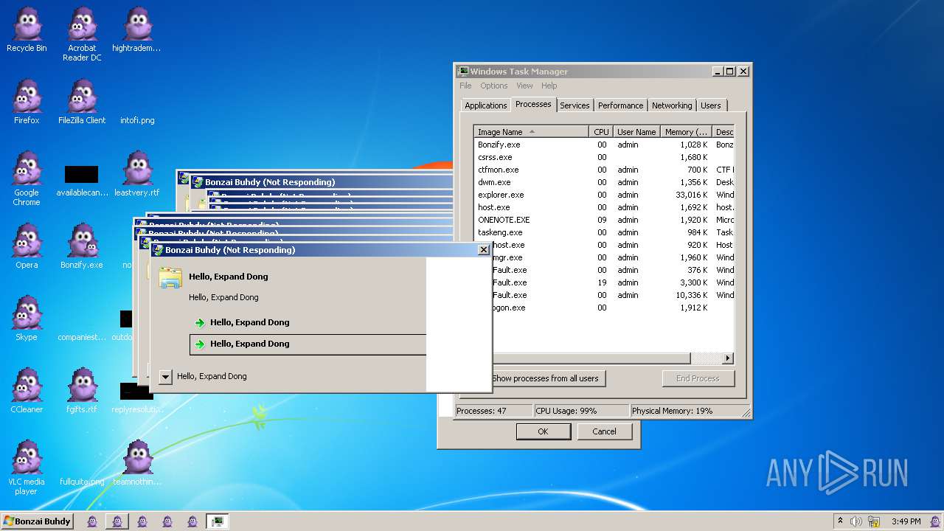Select the availablecan... desktop file
This screenshot has width=944, height=531.
click(82, 181)
